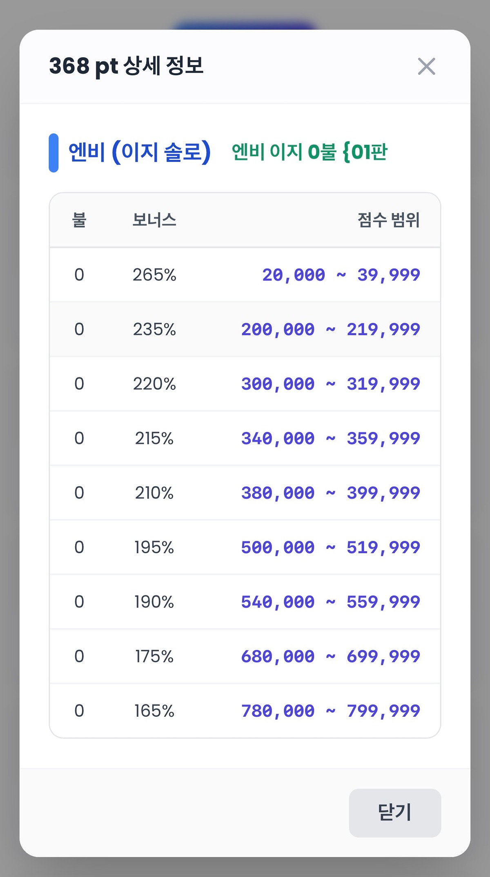
Task: Click the 엔비 (이지 솔로) heading
Action: click(x=140, y=152)
